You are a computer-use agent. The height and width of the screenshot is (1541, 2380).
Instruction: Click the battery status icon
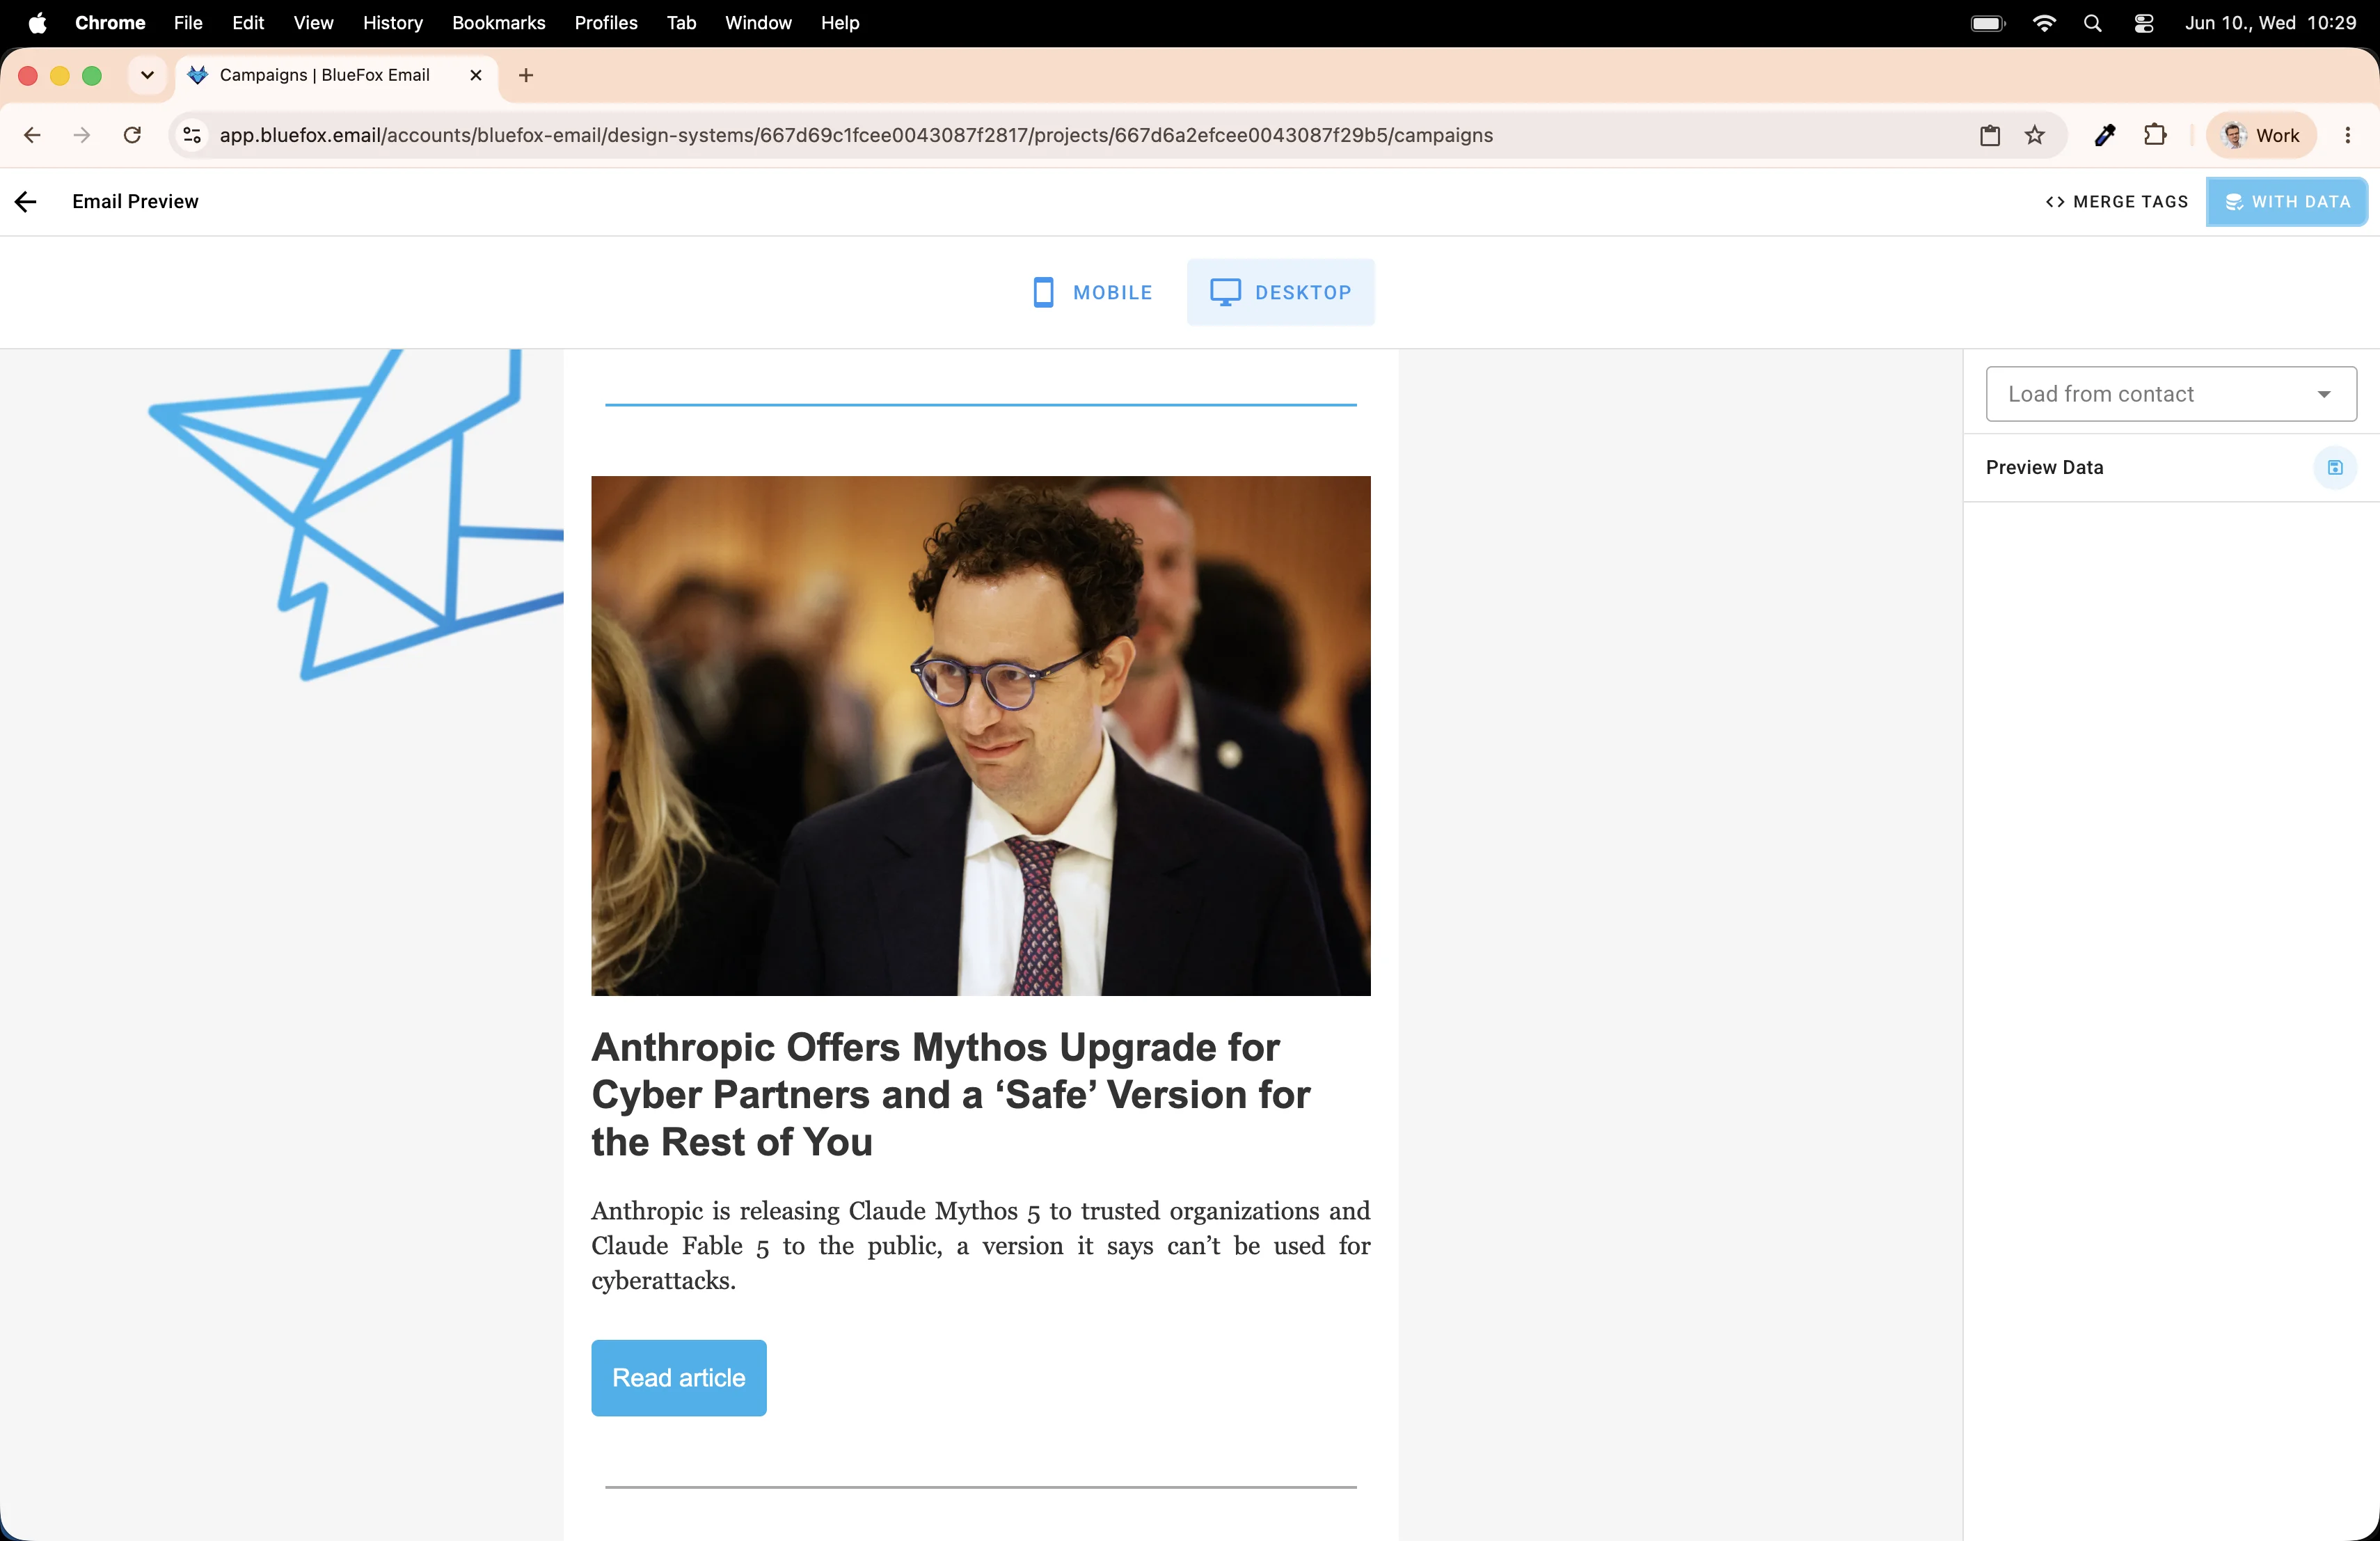click(1988, 23)
